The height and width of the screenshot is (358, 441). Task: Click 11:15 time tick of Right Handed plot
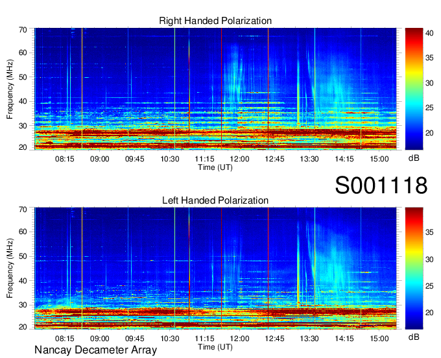coord(204,159)
